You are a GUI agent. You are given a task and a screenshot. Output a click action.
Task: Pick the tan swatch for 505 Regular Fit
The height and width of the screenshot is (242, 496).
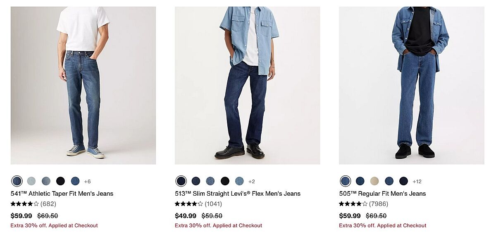(x=374, y=181)
